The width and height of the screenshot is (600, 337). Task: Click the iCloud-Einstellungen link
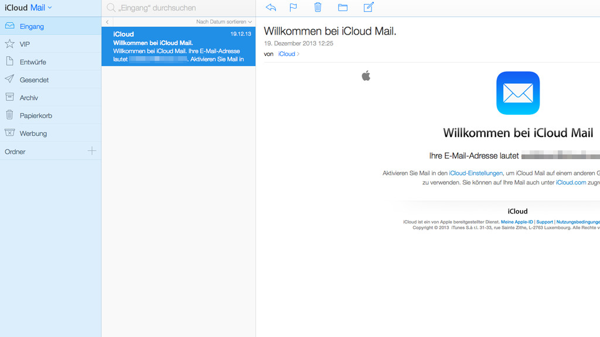(476, 173)
